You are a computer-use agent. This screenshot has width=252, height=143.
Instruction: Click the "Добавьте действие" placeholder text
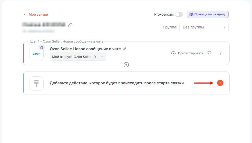117,83
